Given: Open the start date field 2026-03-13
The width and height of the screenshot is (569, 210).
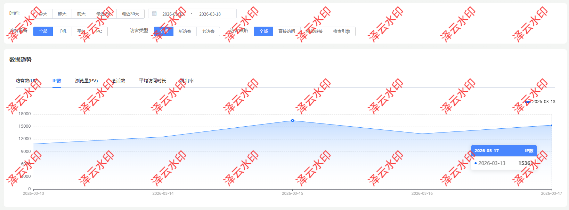Looking at the screenshot, I should point(173,14).
